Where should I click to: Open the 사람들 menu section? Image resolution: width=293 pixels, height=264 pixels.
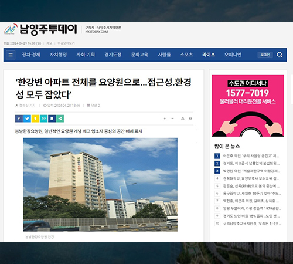(x=164, y=55)
